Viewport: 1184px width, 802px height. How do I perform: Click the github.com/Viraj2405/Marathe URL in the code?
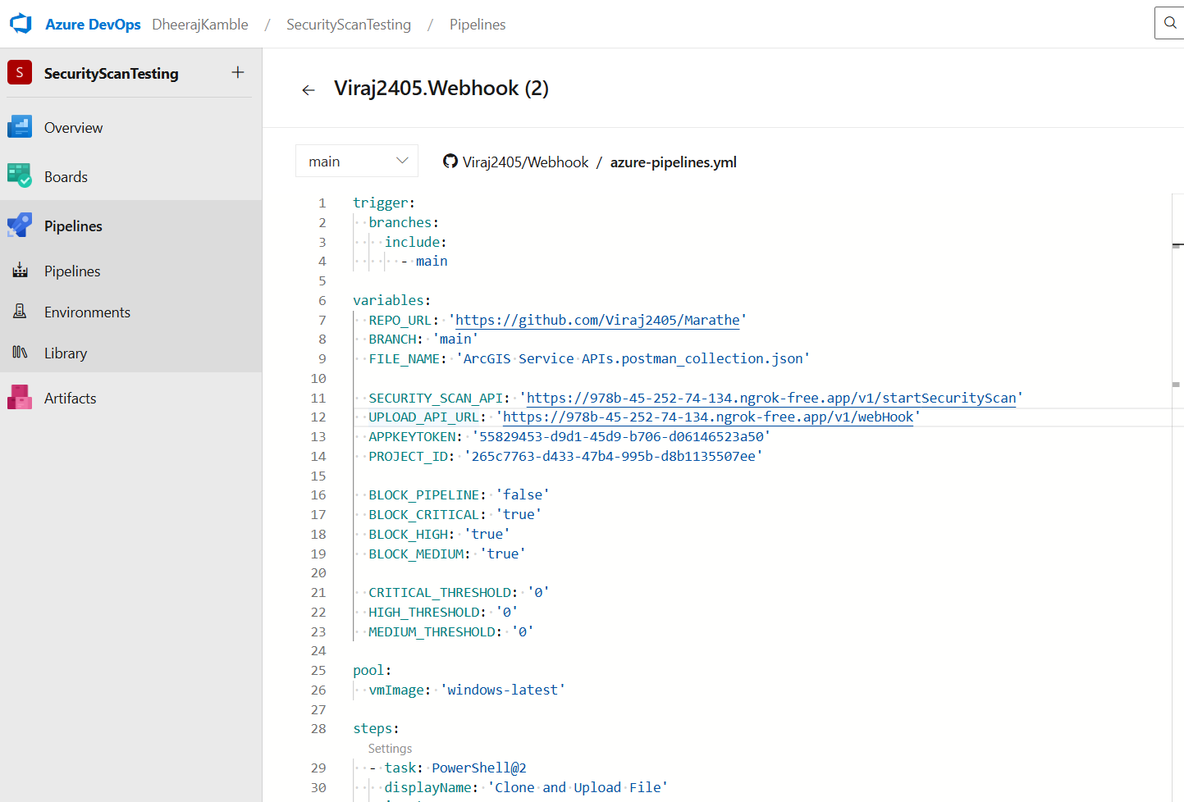(x=597, y=320)
